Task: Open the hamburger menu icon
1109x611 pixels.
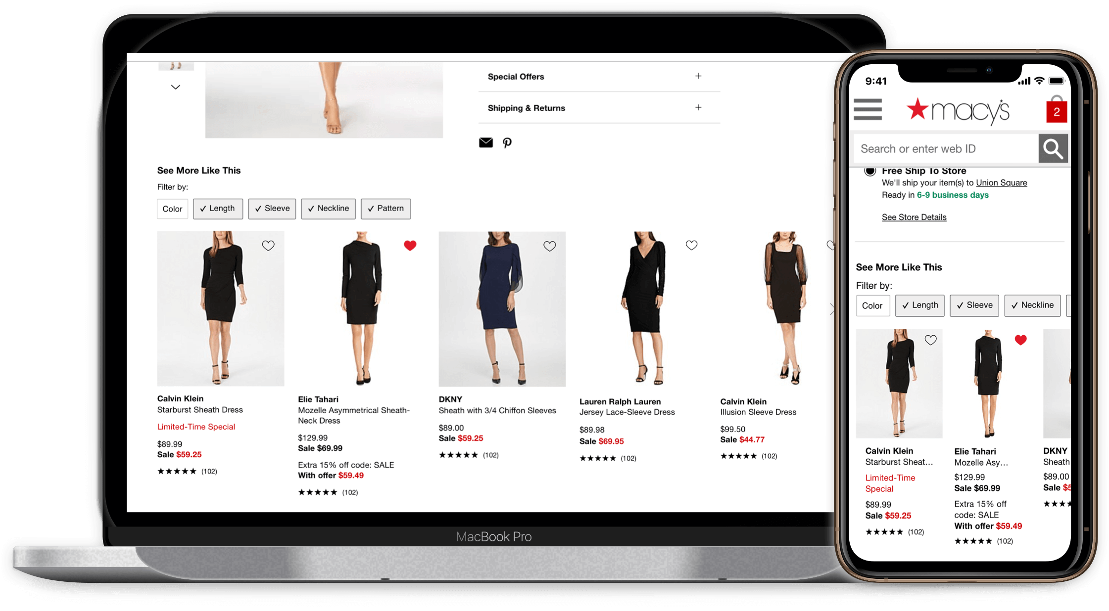Action: [868, 111]
